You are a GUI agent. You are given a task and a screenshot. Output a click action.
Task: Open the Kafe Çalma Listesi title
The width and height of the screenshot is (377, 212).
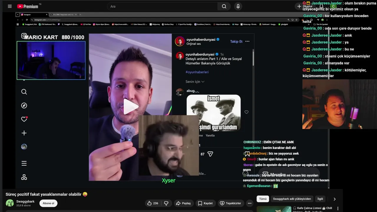click(312, 209)
